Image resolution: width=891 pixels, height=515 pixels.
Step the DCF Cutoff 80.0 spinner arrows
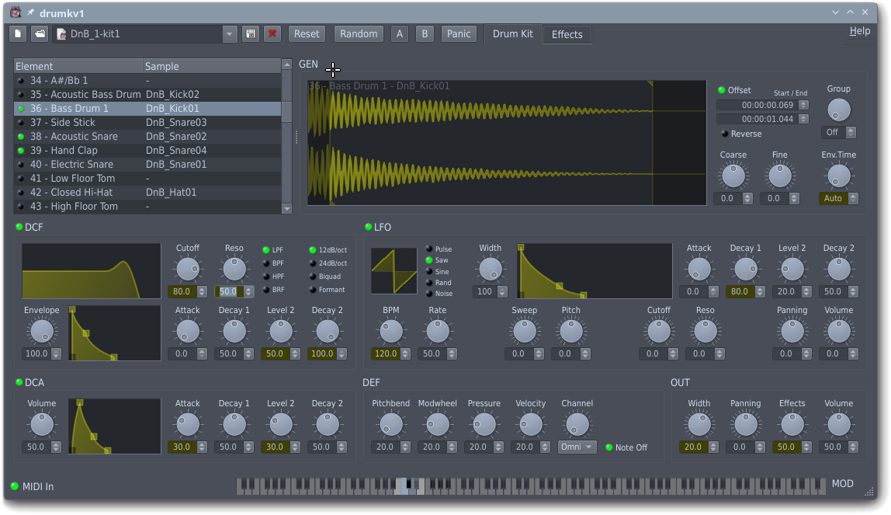pyautogui.click(x=202, y=291)
